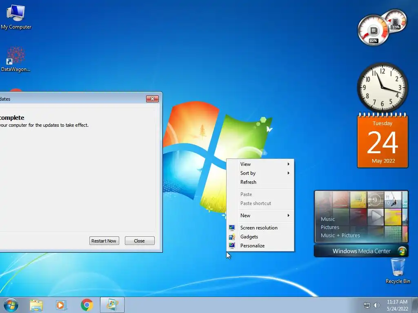Open the volume speaker tray icon

click(377, 305)
